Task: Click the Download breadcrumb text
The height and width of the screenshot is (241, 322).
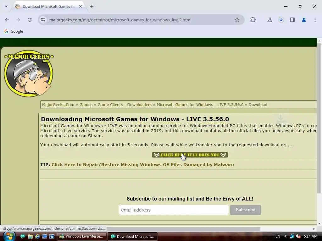Action: (258, 105)
